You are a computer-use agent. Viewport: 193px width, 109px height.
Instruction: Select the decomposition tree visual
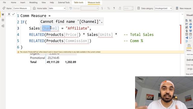coord(187,38)
